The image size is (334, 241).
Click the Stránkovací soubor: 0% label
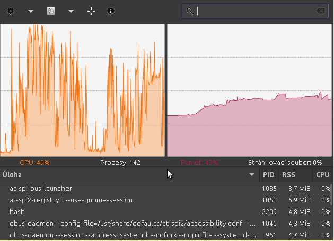[285, 162]
